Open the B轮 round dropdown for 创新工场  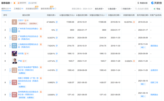143,84
